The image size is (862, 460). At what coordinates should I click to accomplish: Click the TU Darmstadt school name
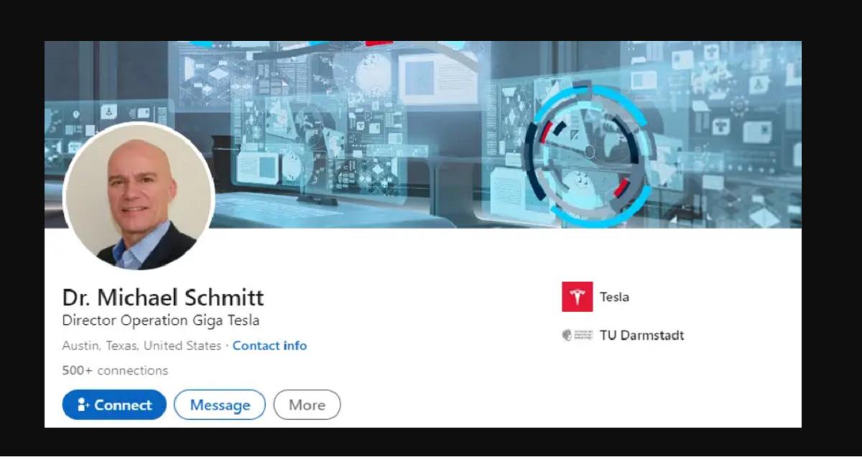point(641,335)
